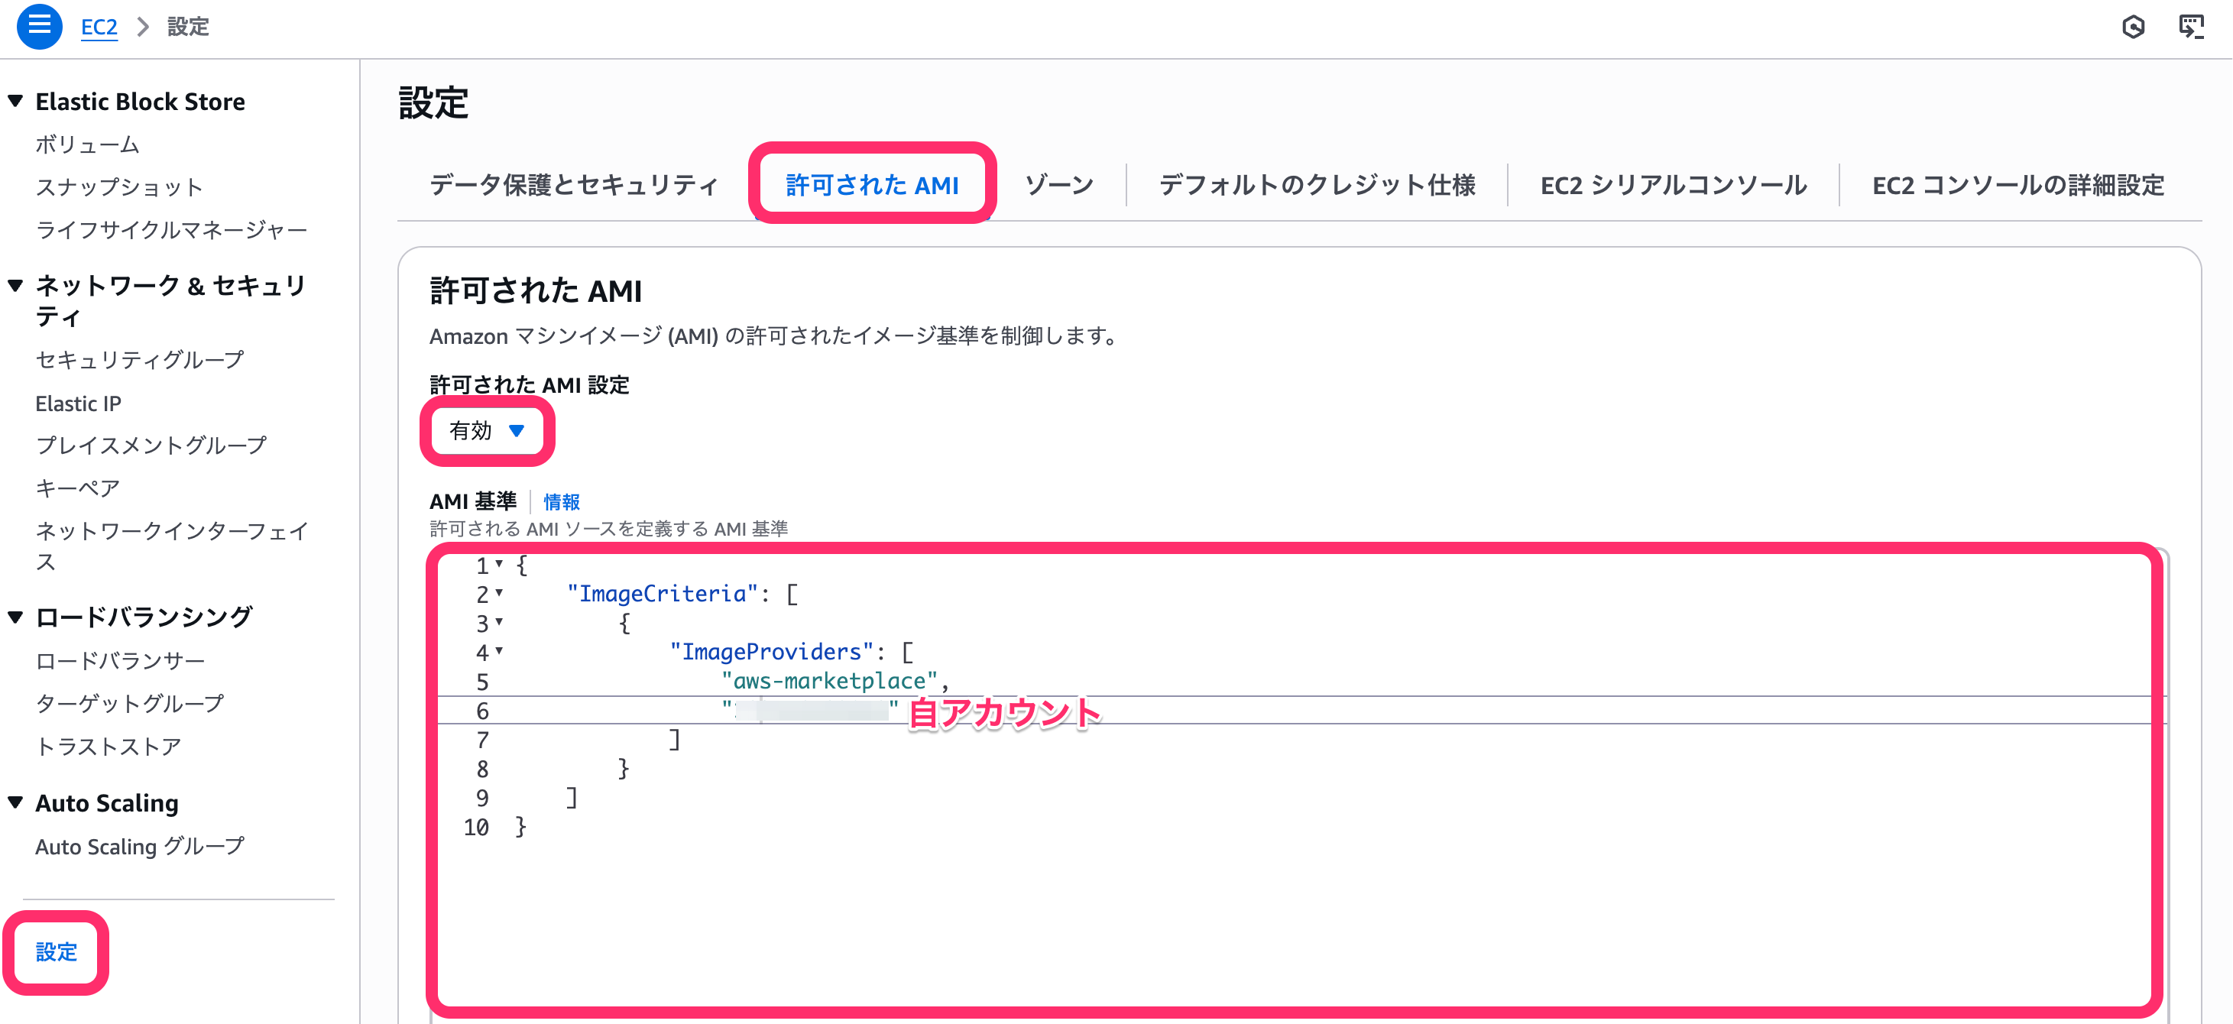Open セキュリティグループ in sidebar
This screenshot has width=2233, height=1024.
tap(140, 360)
